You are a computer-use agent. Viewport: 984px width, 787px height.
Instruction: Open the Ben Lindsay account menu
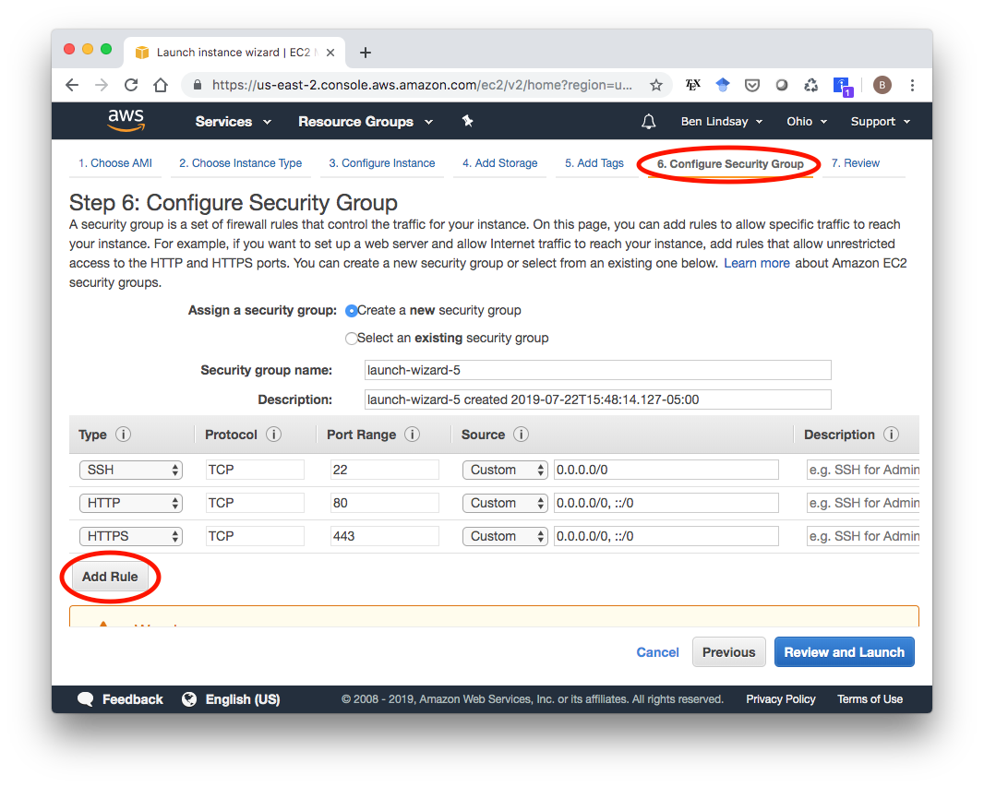pos(722,122)
